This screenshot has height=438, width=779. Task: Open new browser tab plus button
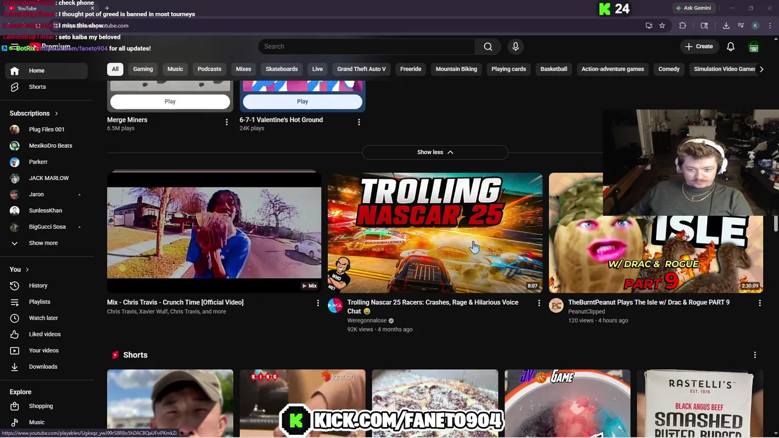click(107, 8)
